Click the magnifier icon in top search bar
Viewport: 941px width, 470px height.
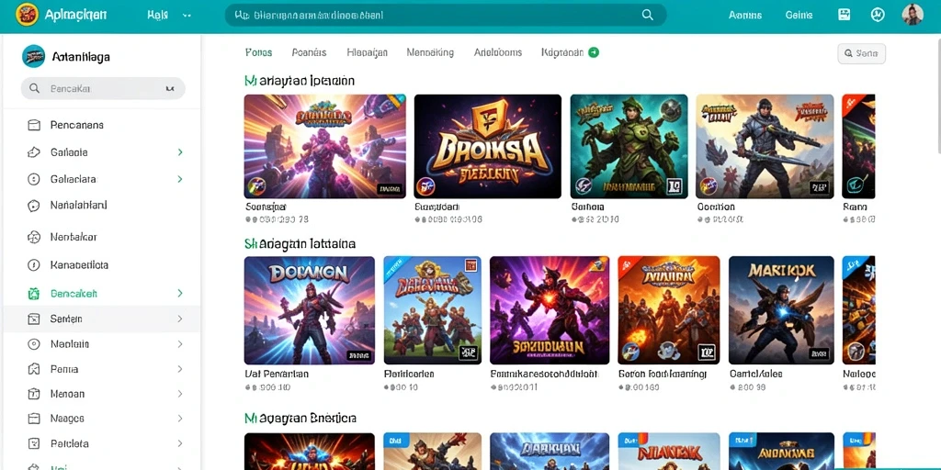pyautogui.click(x=648, y=15)
